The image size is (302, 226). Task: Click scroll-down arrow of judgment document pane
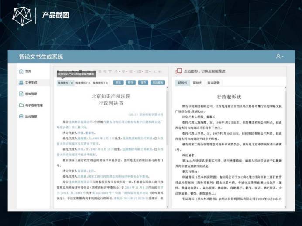click(168, 207)
